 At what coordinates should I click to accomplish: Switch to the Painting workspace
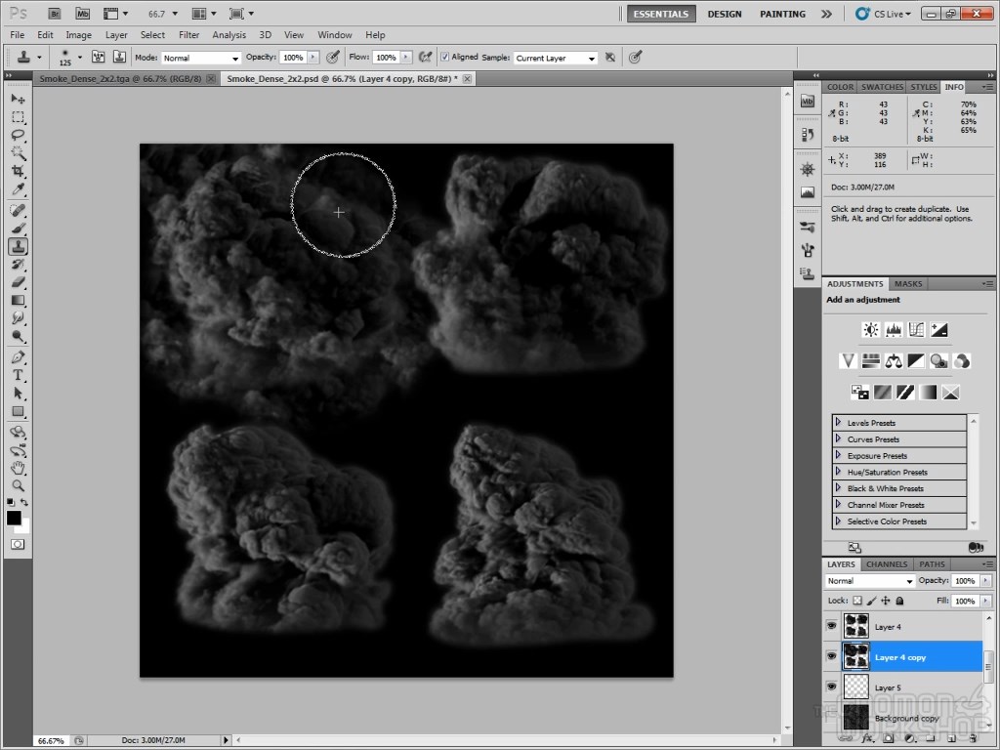[782, 15]
